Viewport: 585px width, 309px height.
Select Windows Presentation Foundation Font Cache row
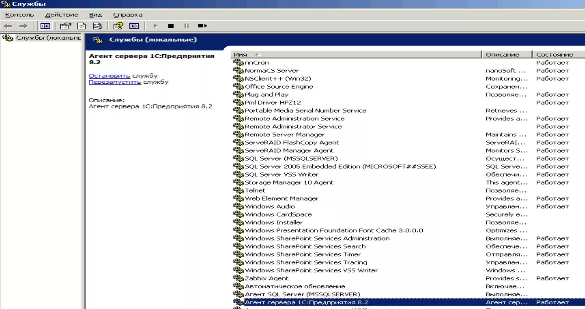408,230
